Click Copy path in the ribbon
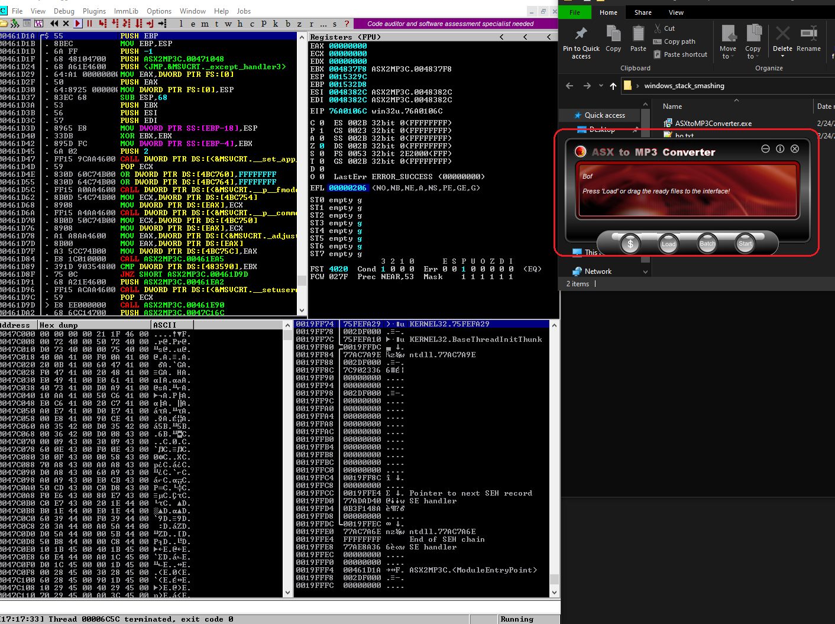 click(674, 41)
